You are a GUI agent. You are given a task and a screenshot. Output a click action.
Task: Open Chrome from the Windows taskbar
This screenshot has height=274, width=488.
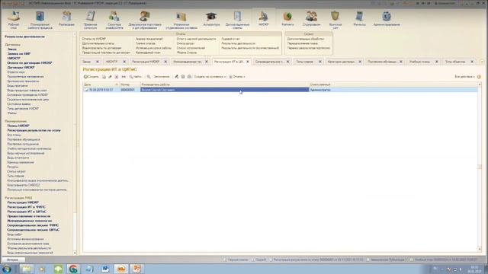point(73,269)
